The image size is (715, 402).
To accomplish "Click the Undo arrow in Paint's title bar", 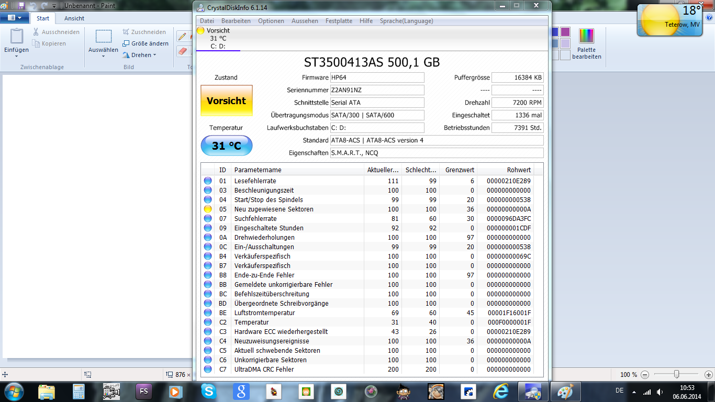I will coord(32,6).
